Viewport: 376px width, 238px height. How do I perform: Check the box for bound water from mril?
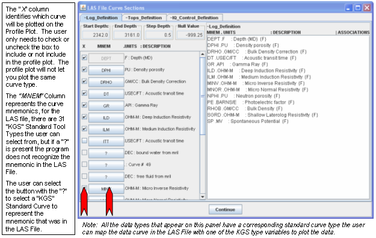click(x=84, y=152)
